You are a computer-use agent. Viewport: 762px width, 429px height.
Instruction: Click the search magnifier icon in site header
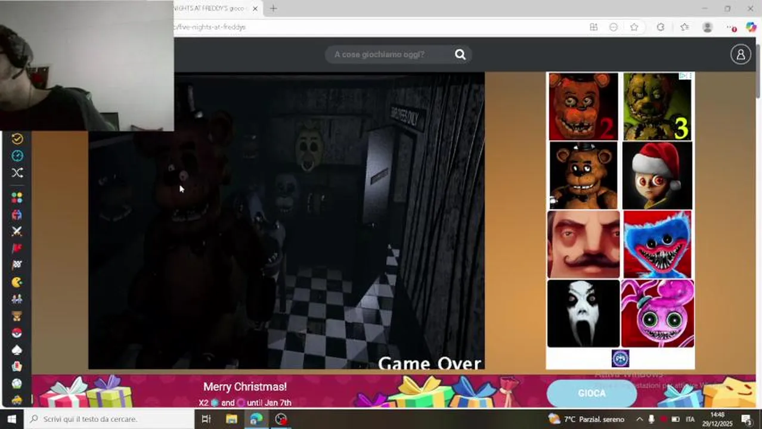pyautogui.click(x=460, y=54)
